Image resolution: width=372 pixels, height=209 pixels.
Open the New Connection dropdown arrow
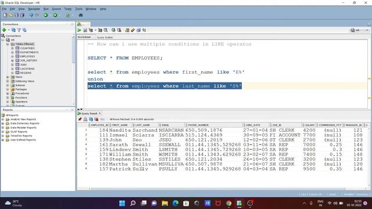(9, 30)
